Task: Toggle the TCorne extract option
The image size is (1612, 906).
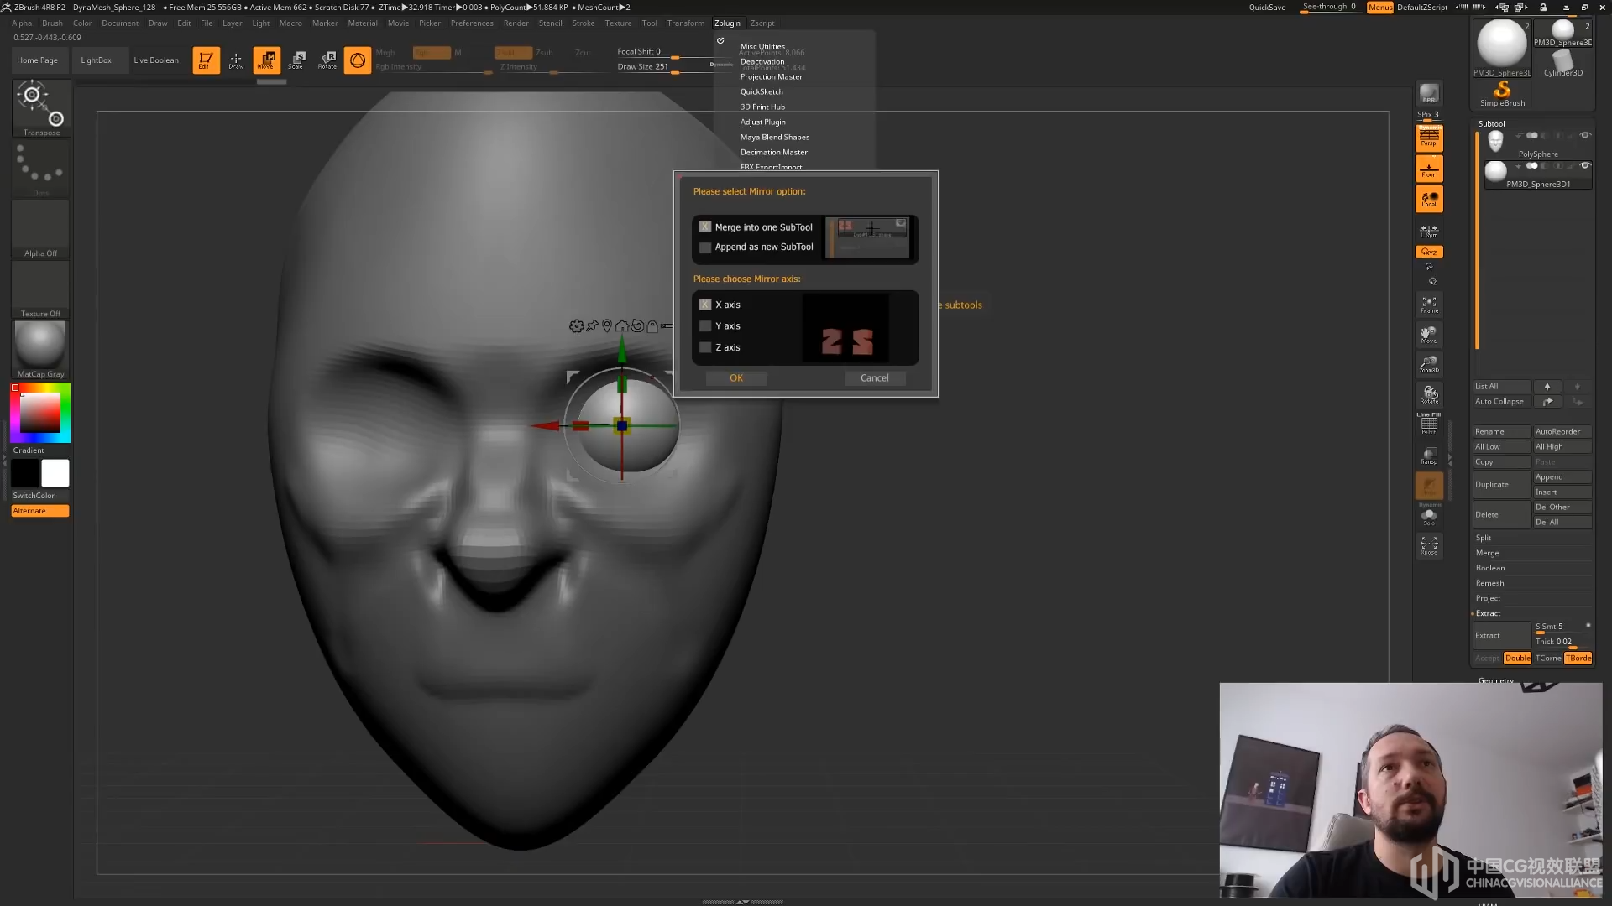Action: click(1548, 658)
